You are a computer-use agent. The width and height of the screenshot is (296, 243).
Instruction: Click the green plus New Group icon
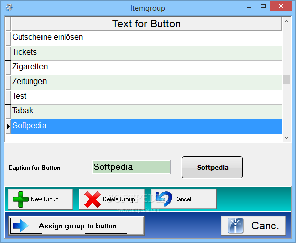(21, 199)
